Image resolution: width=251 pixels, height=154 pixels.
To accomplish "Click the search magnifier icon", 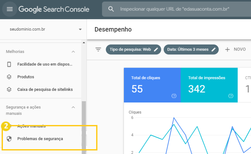I will (111, 9).
